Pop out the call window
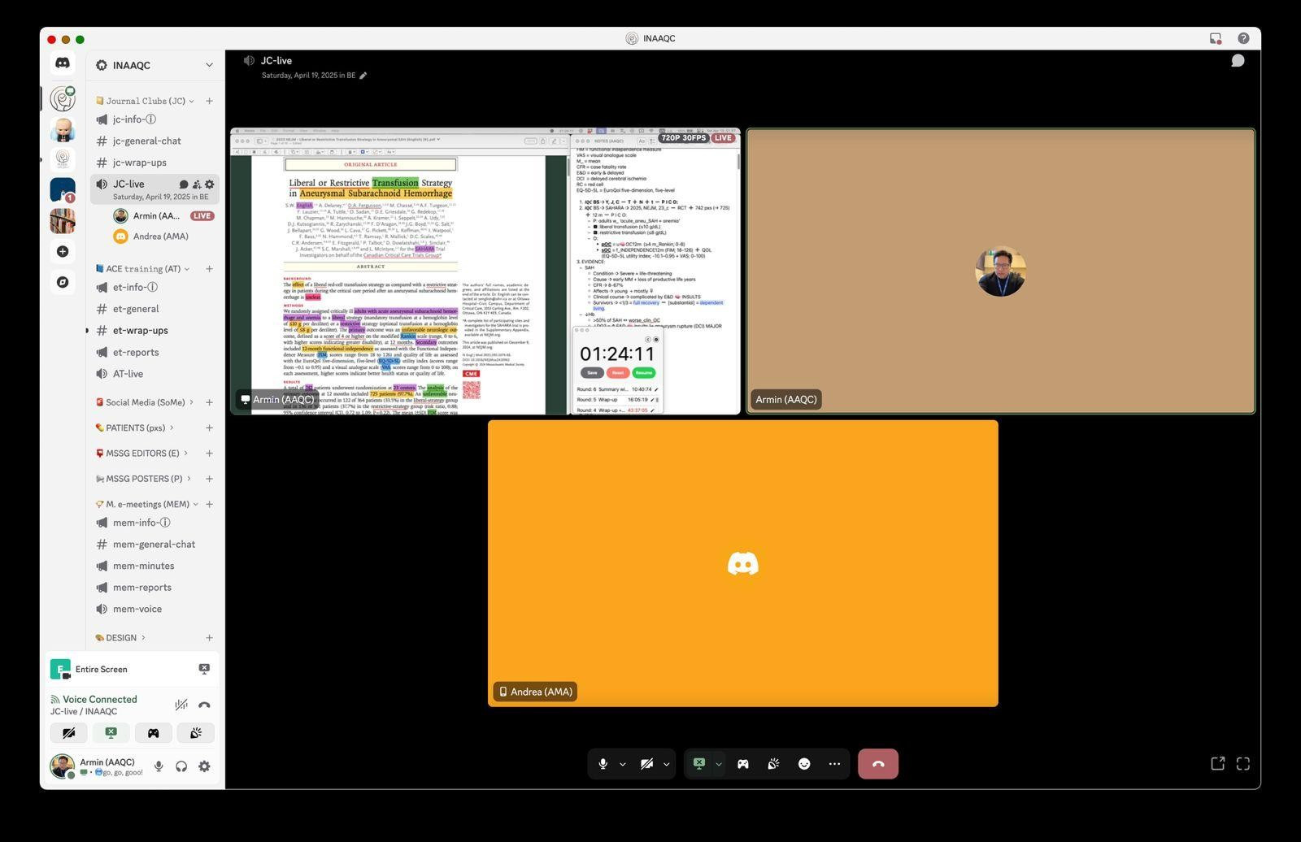The height and width of the screenshot is (842, 1301). (1217, 763)
